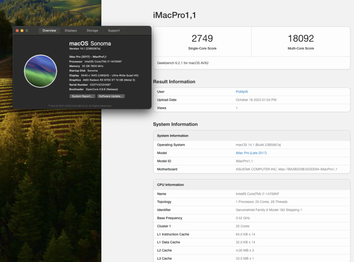This screenshot has height=262, width=354.
Task: Open the Storage tab
Action: click(92, 30)
